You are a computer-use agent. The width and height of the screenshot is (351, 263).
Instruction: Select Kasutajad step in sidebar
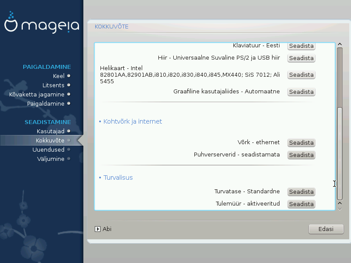pos(50,131)
